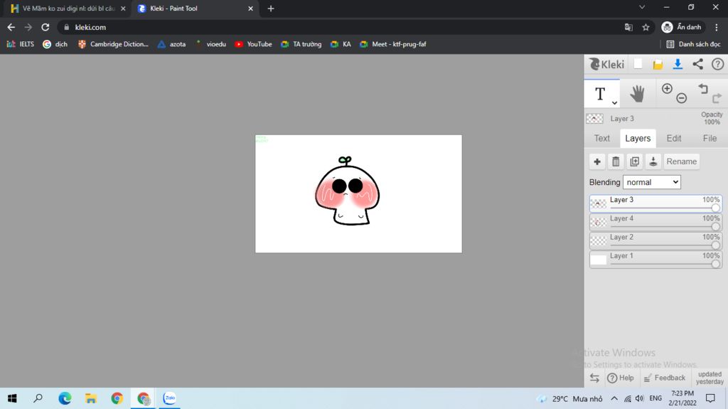This screenshot has width=728, height=409.
Task: Click Layer 2 opacity slider handle
Action: click(715, 245)
